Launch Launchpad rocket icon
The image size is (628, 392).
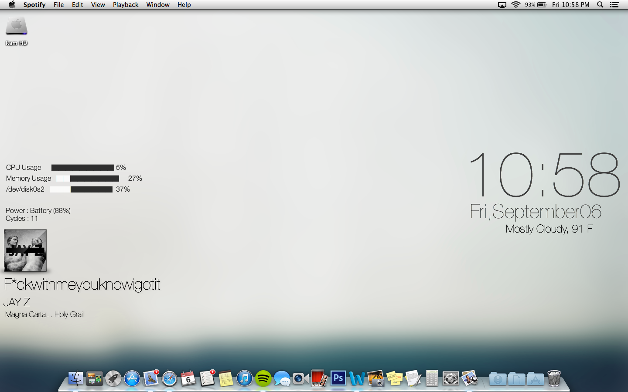tap(113, 378)
